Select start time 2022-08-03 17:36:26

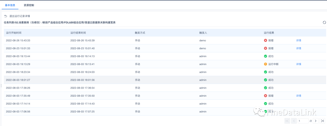(18, 88)
